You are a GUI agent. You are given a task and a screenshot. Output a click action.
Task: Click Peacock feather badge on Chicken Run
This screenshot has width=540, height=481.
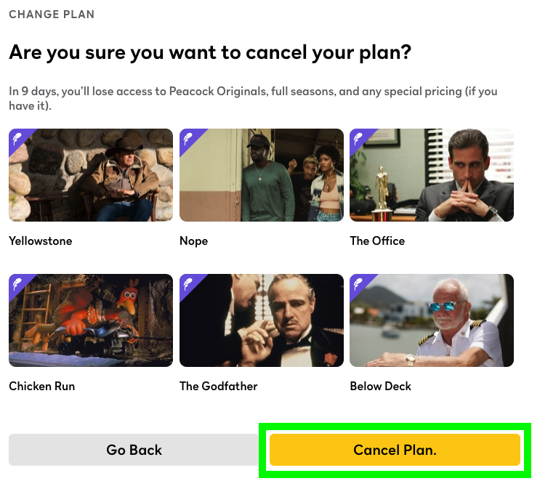[17, 283]
